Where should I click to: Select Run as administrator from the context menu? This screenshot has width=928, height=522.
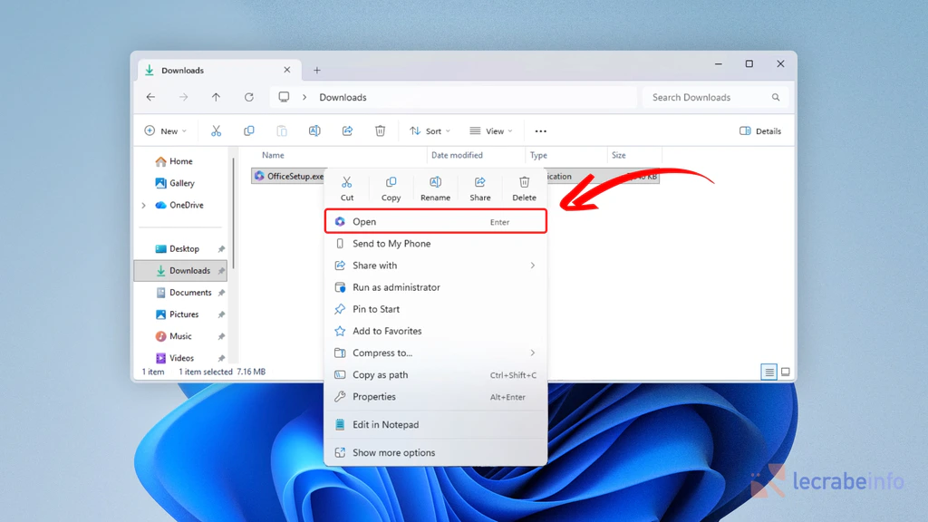tap(394, 287)
